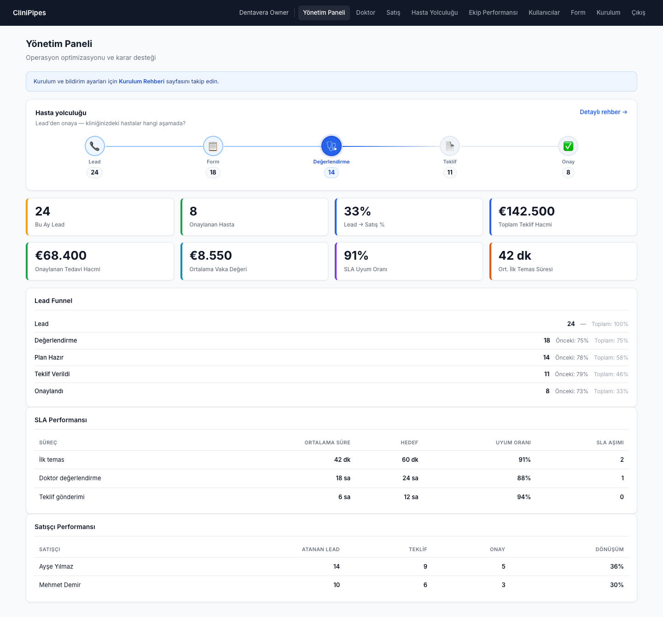This screenshot has height=617, width=663.
Task: Switch to the Doktor tab
Action: [x=366, y=13]
